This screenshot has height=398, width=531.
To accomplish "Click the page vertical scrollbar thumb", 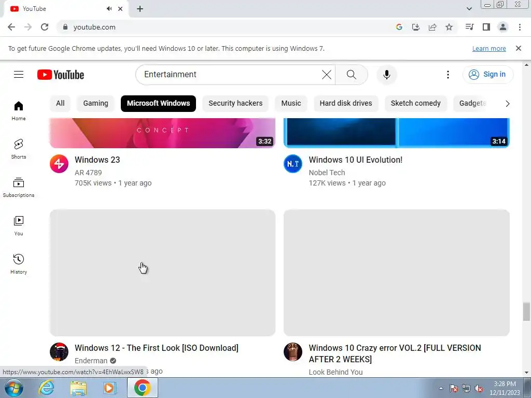I will click(x=526, y=311).
